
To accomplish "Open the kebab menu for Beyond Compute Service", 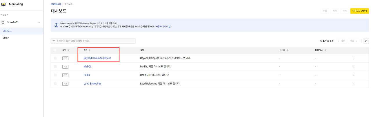I will tap(353, 58).
